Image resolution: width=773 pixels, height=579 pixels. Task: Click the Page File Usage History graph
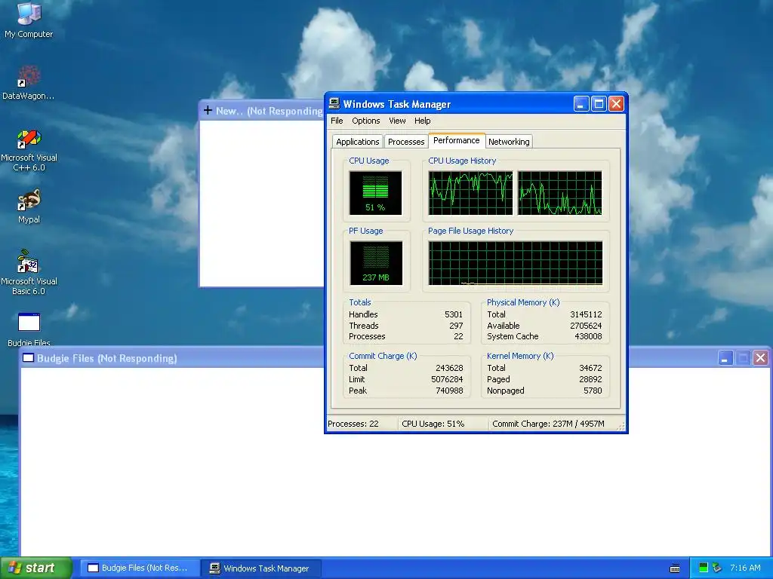coord(515,263)
